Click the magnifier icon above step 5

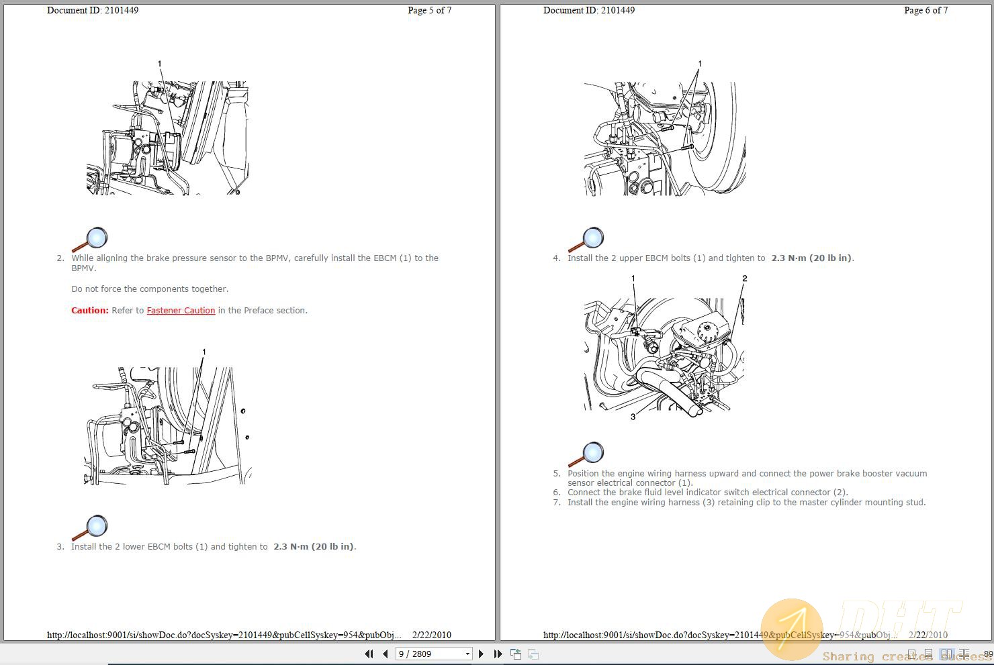click(x=586, y=454)
